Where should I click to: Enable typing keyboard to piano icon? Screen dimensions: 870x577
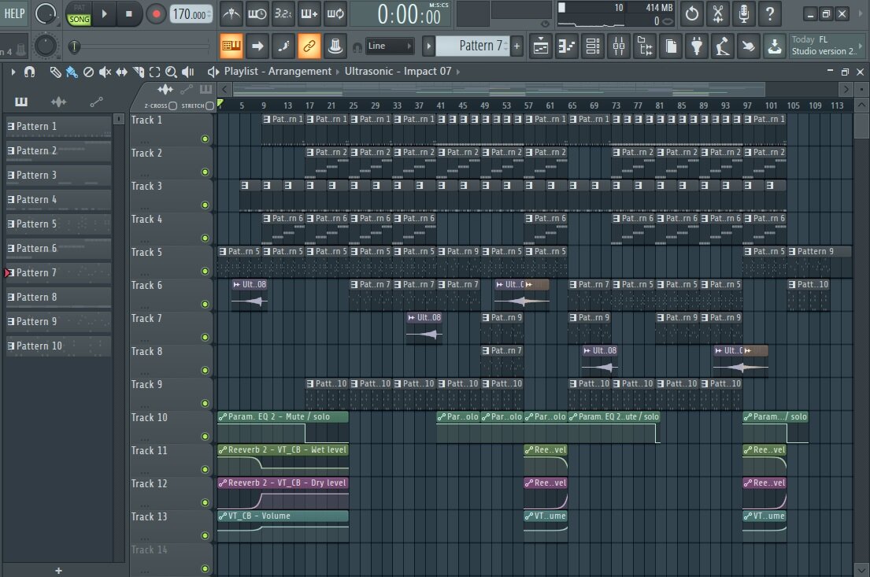click(x=231, y=46)
